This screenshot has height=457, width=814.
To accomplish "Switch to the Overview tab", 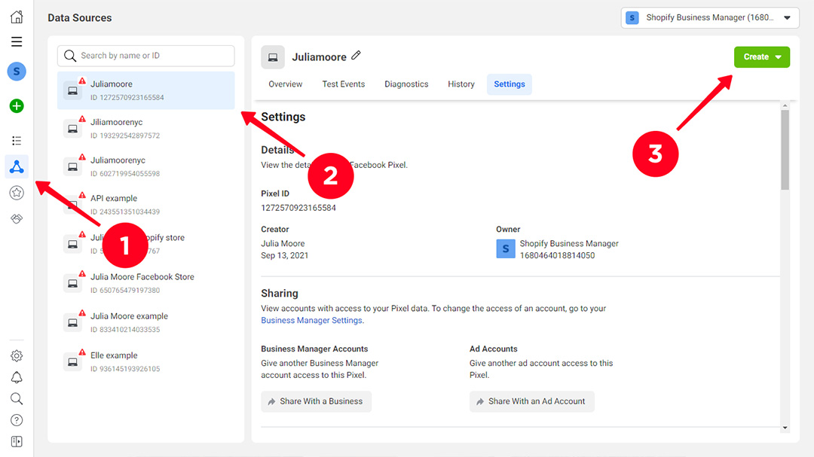I will (x=285, y=84).
